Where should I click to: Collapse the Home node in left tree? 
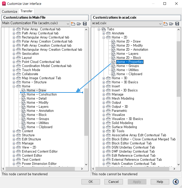point(14,86)
